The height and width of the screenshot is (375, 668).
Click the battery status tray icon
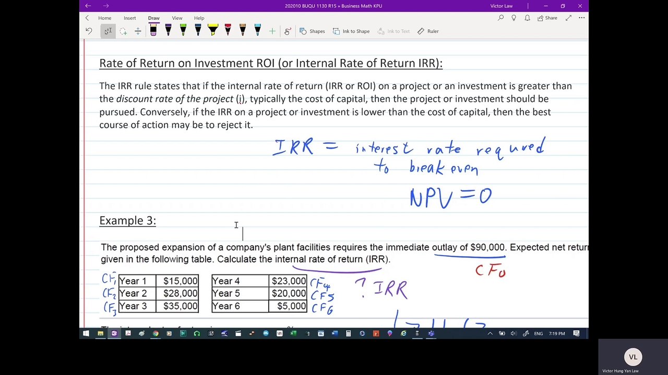pyautogui.click(x=502, y=333)
